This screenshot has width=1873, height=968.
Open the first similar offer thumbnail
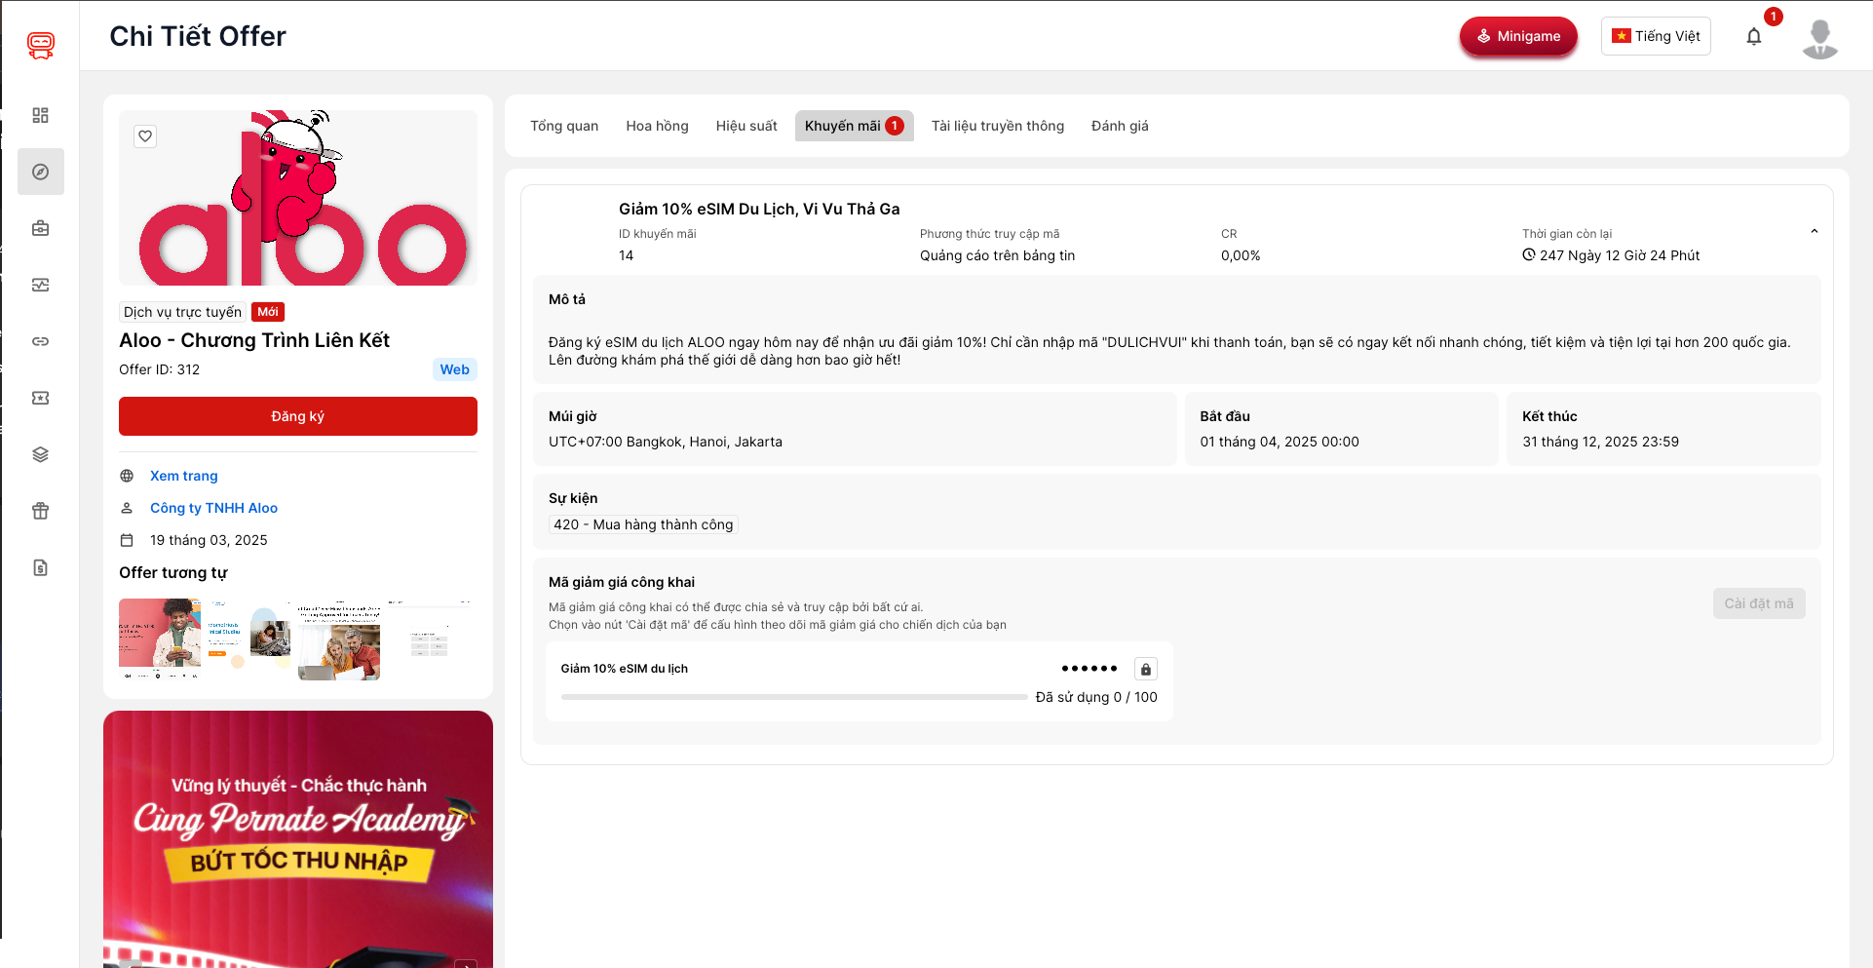[x=160, y=639]
